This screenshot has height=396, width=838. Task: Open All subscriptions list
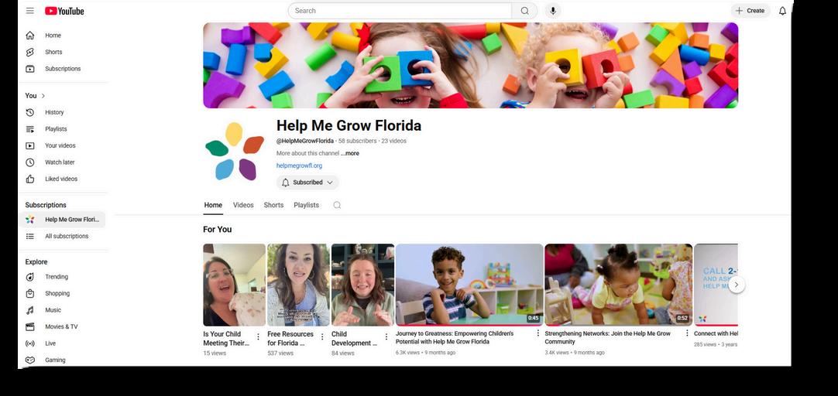click(x=63, y=236)
